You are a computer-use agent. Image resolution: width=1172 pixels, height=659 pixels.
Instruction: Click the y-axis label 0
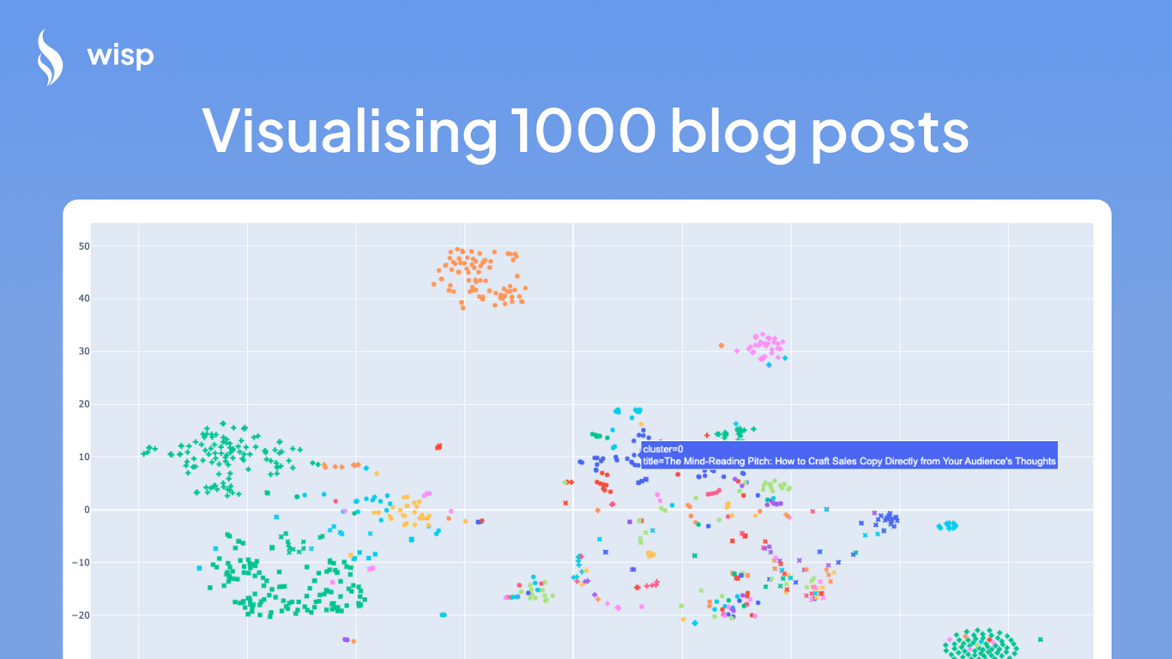[x=87, y=510]
